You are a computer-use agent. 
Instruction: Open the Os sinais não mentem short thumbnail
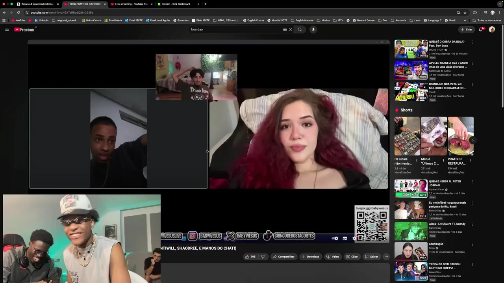click(407, 136)
